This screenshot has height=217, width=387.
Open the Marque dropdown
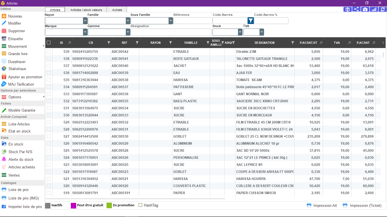coord(85,32)
